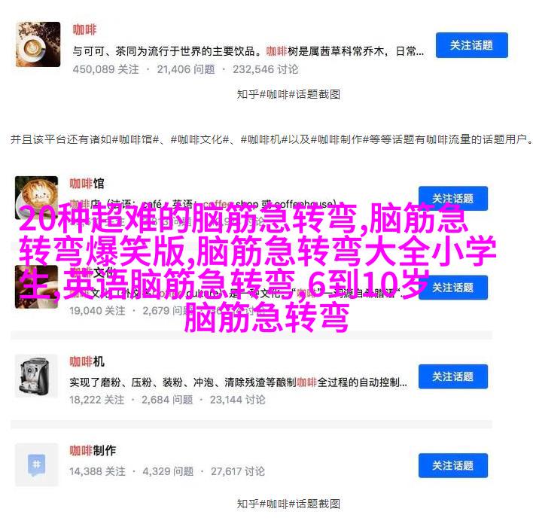Open the 咖啡机 coffee machine image

pyautogui.click(x=36, y=376)
